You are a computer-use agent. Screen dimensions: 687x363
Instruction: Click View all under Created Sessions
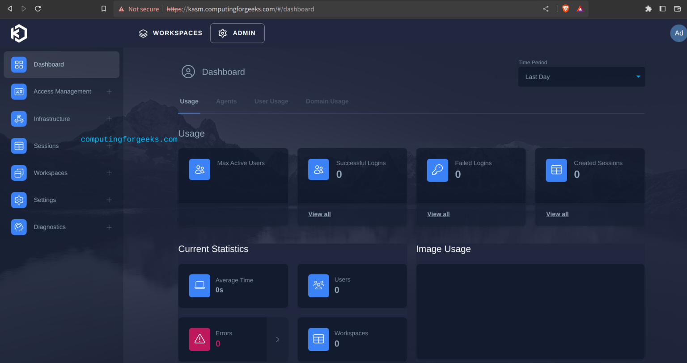[557, 214]
